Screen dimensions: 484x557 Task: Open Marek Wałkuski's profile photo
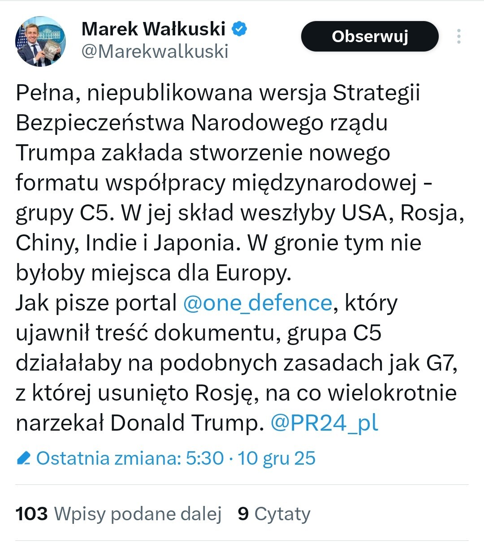point(40,42)
